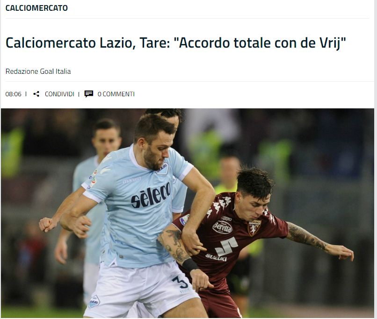Click the black wristband on the tattooed arm
377x319 pixels.
click(x=190, y=264)
